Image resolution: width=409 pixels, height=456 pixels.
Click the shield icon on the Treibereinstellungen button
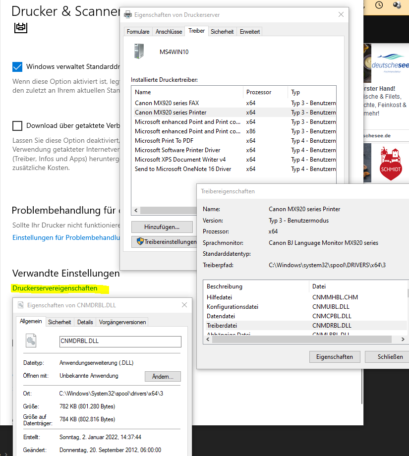(140, 241)
